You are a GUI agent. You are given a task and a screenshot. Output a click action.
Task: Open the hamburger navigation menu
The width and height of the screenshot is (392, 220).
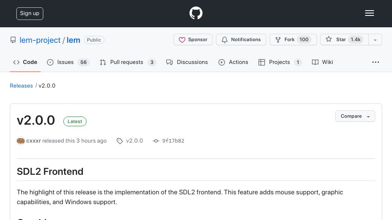click(x=369, y=13)
